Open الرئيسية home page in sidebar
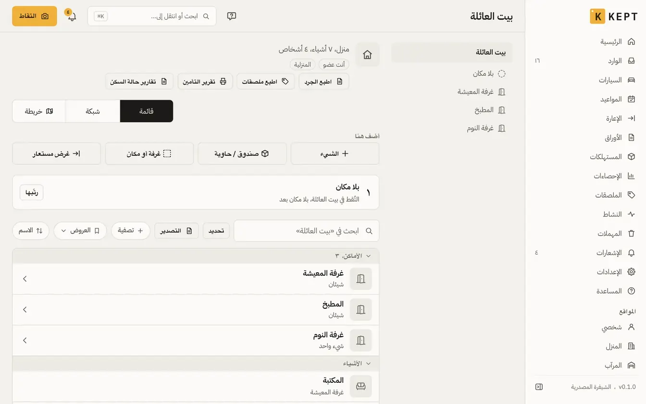646x404 pixels. point(585,42)
